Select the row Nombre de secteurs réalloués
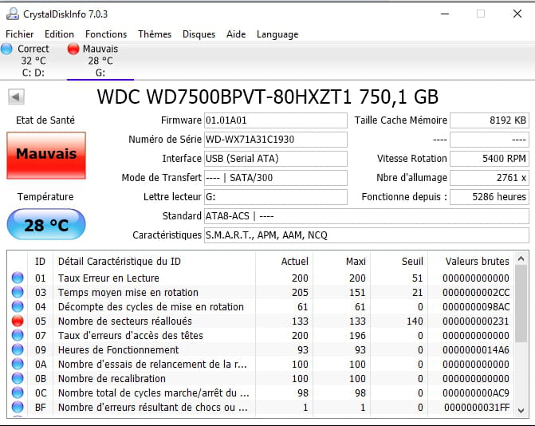 [261, 321]
